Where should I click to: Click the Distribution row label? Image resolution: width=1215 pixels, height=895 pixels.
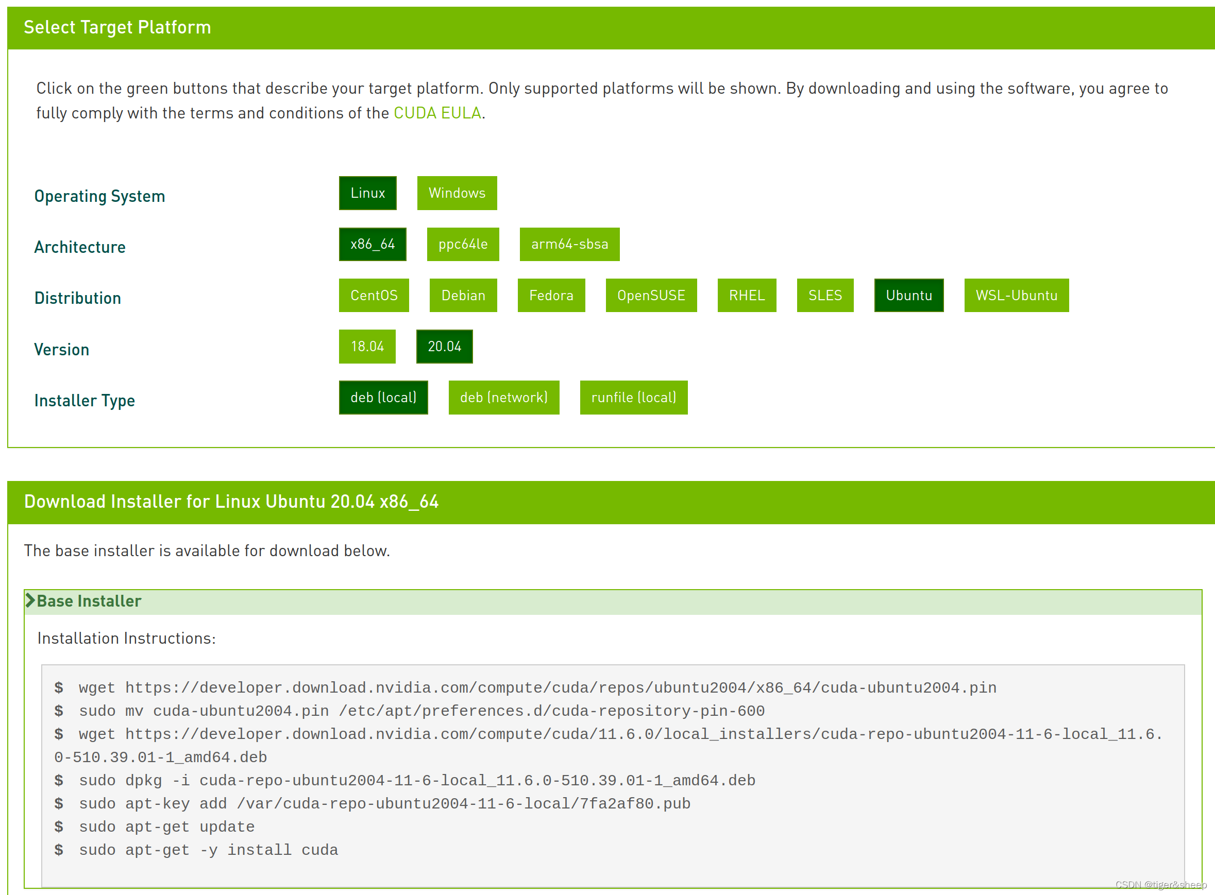click(x=77, y=298)
